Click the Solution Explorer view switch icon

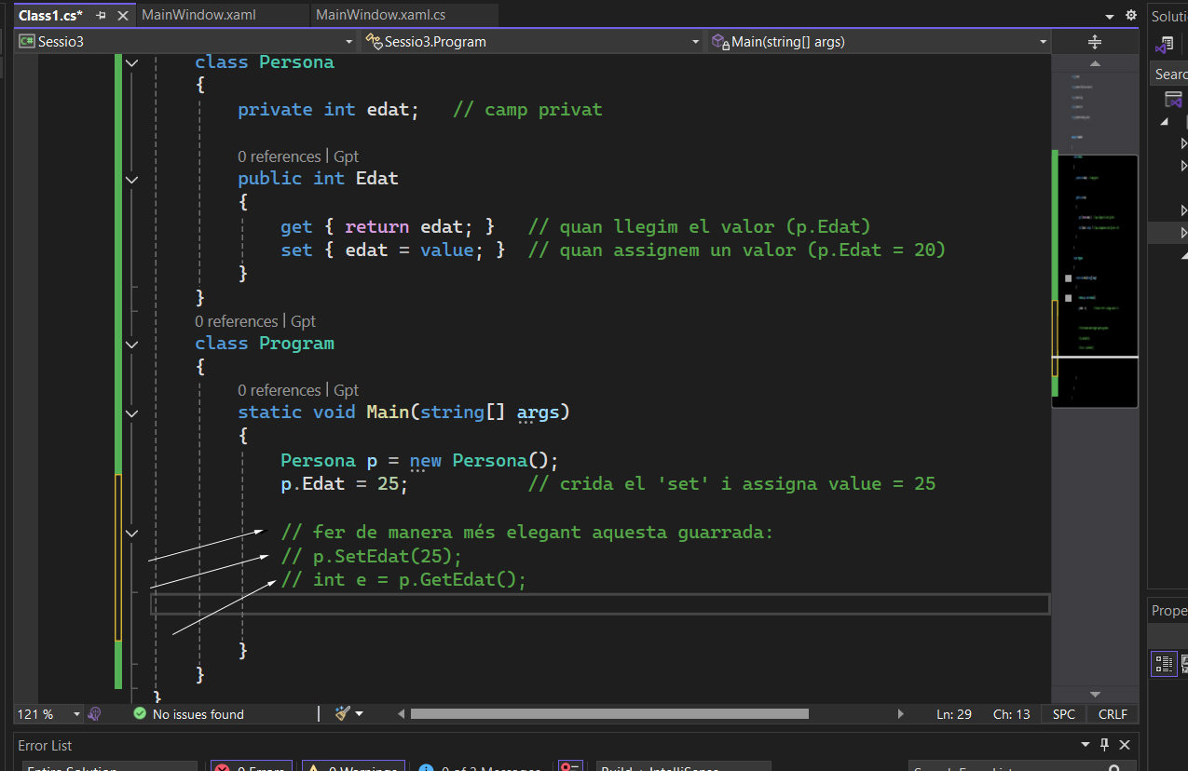click(x=1165, y=44)
